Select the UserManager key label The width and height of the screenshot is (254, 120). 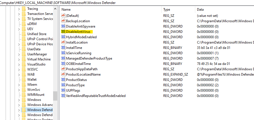pyautogui.click(x=37, y=54)
